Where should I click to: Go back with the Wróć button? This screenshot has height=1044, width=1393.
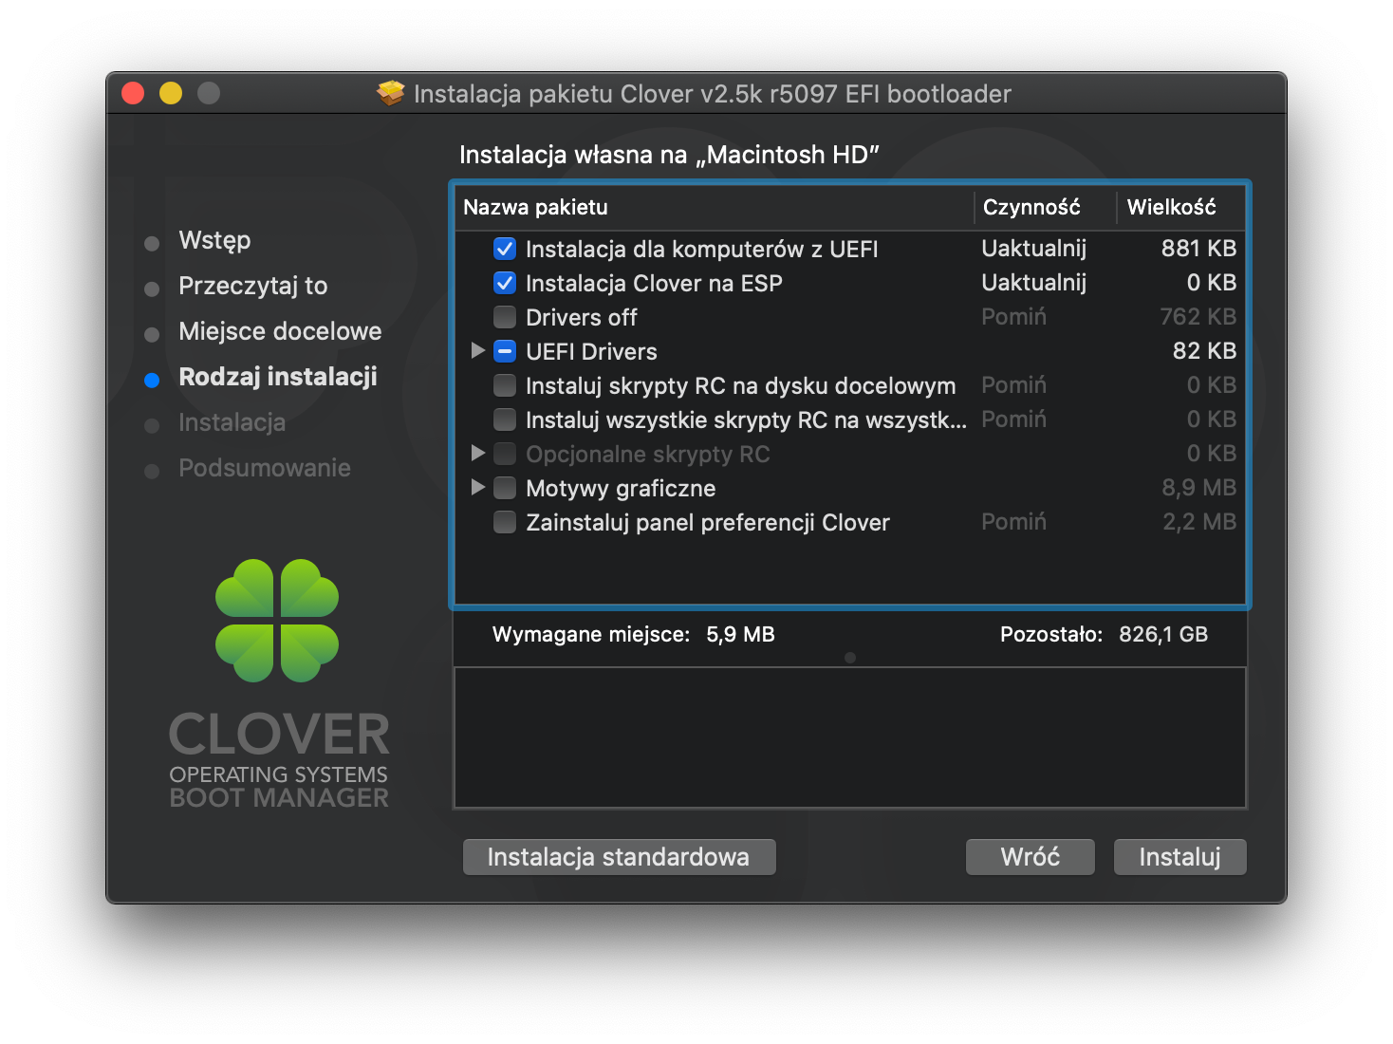tap(1030, 857)
